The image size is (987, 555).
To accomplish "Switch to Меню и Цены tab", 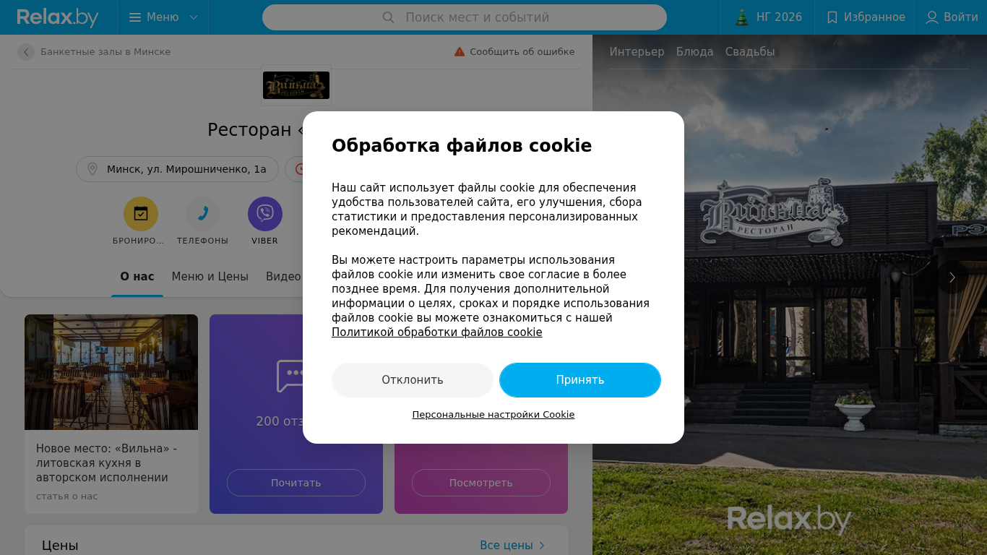I will click(x=210, y=277).
